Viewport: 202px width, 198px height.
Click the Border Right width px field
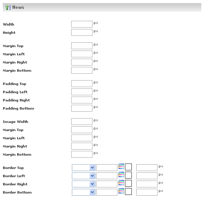pyautogui.click(x=147, y=184)
